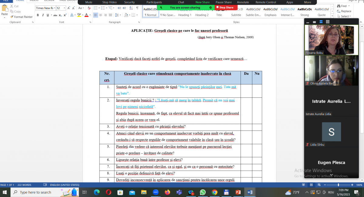The image size is (364, 197).
Task: Open More options in Zoom toolbar
Action: pos(308,2)
